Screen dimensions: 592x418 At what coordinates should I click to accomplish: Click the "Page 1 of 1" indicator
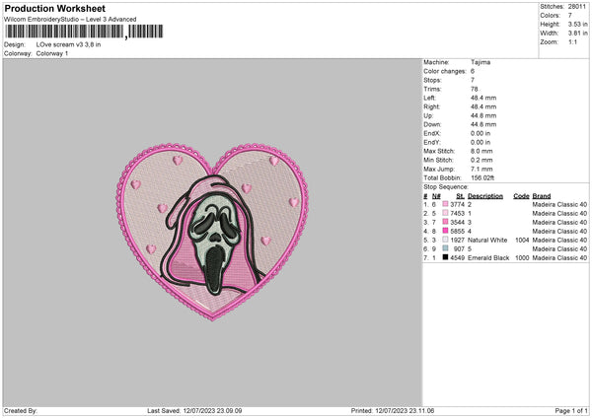pos(571,410)
